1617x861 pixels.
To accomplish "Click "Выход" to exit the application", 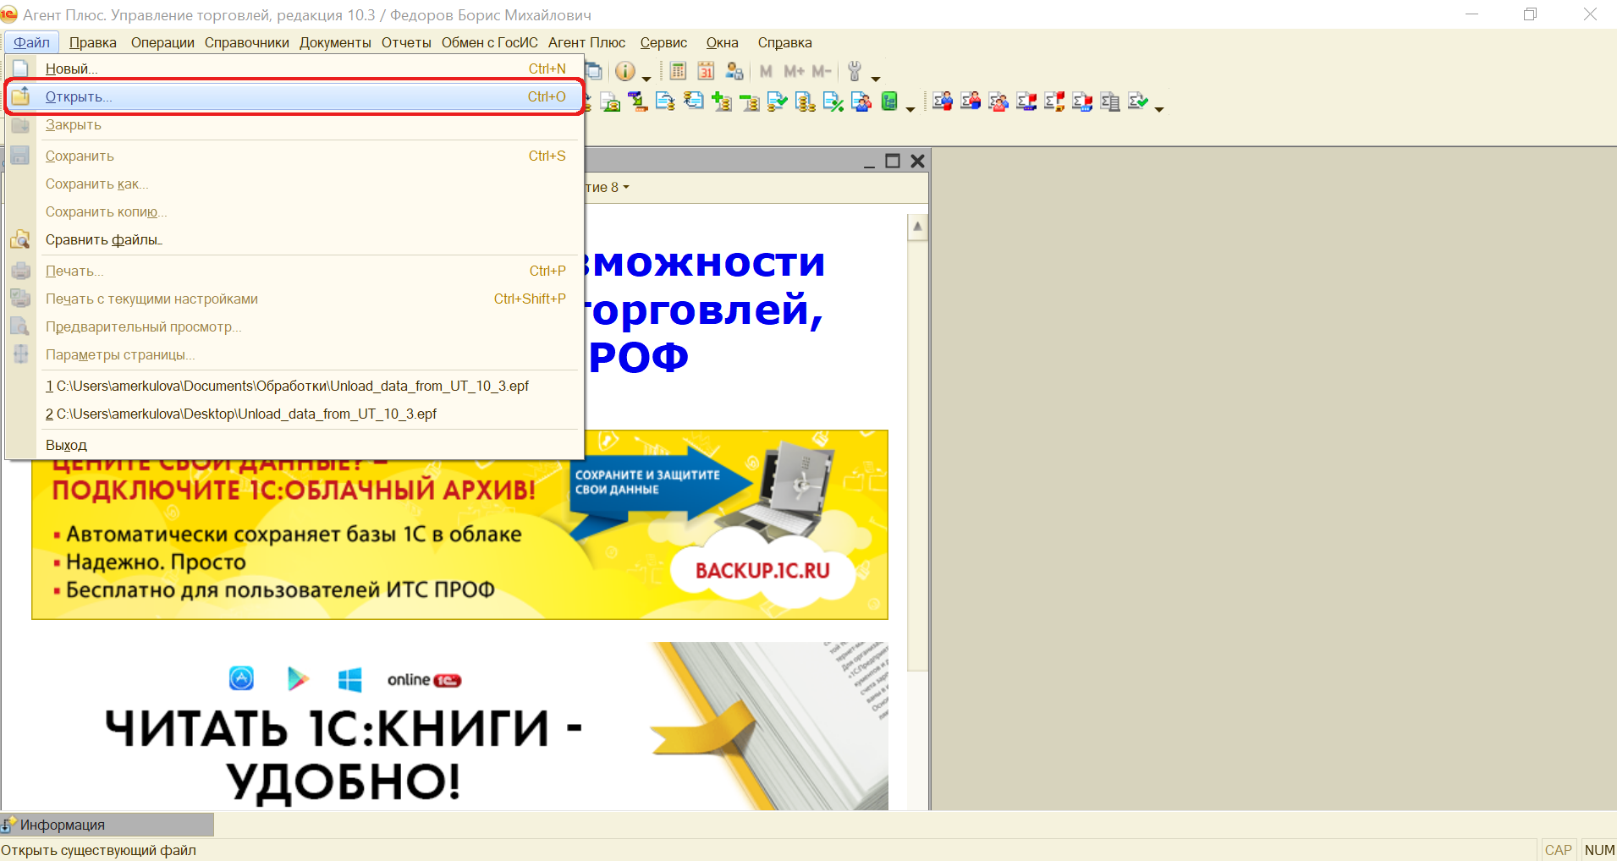I will pos(66,446).
